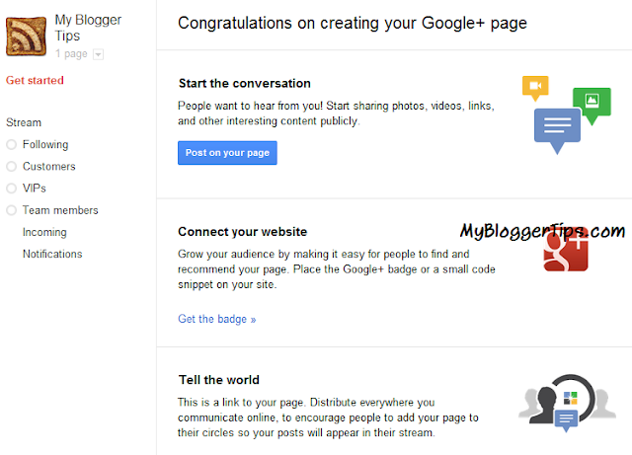Click the My Blogger Tips page name
This screenshot has height=455, width=632.
pyautogui.click(x=88, y=28)
